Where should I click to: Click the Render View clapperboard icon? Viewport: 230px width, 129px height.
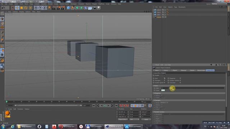coord(54,8)
